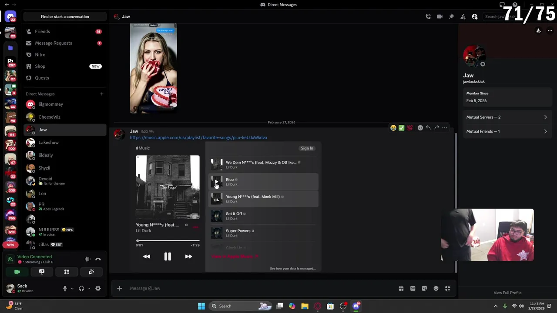This screenshot has height=313, width=557.
Task: Open Find or start a conversation
Action: (x=65, y=17)
